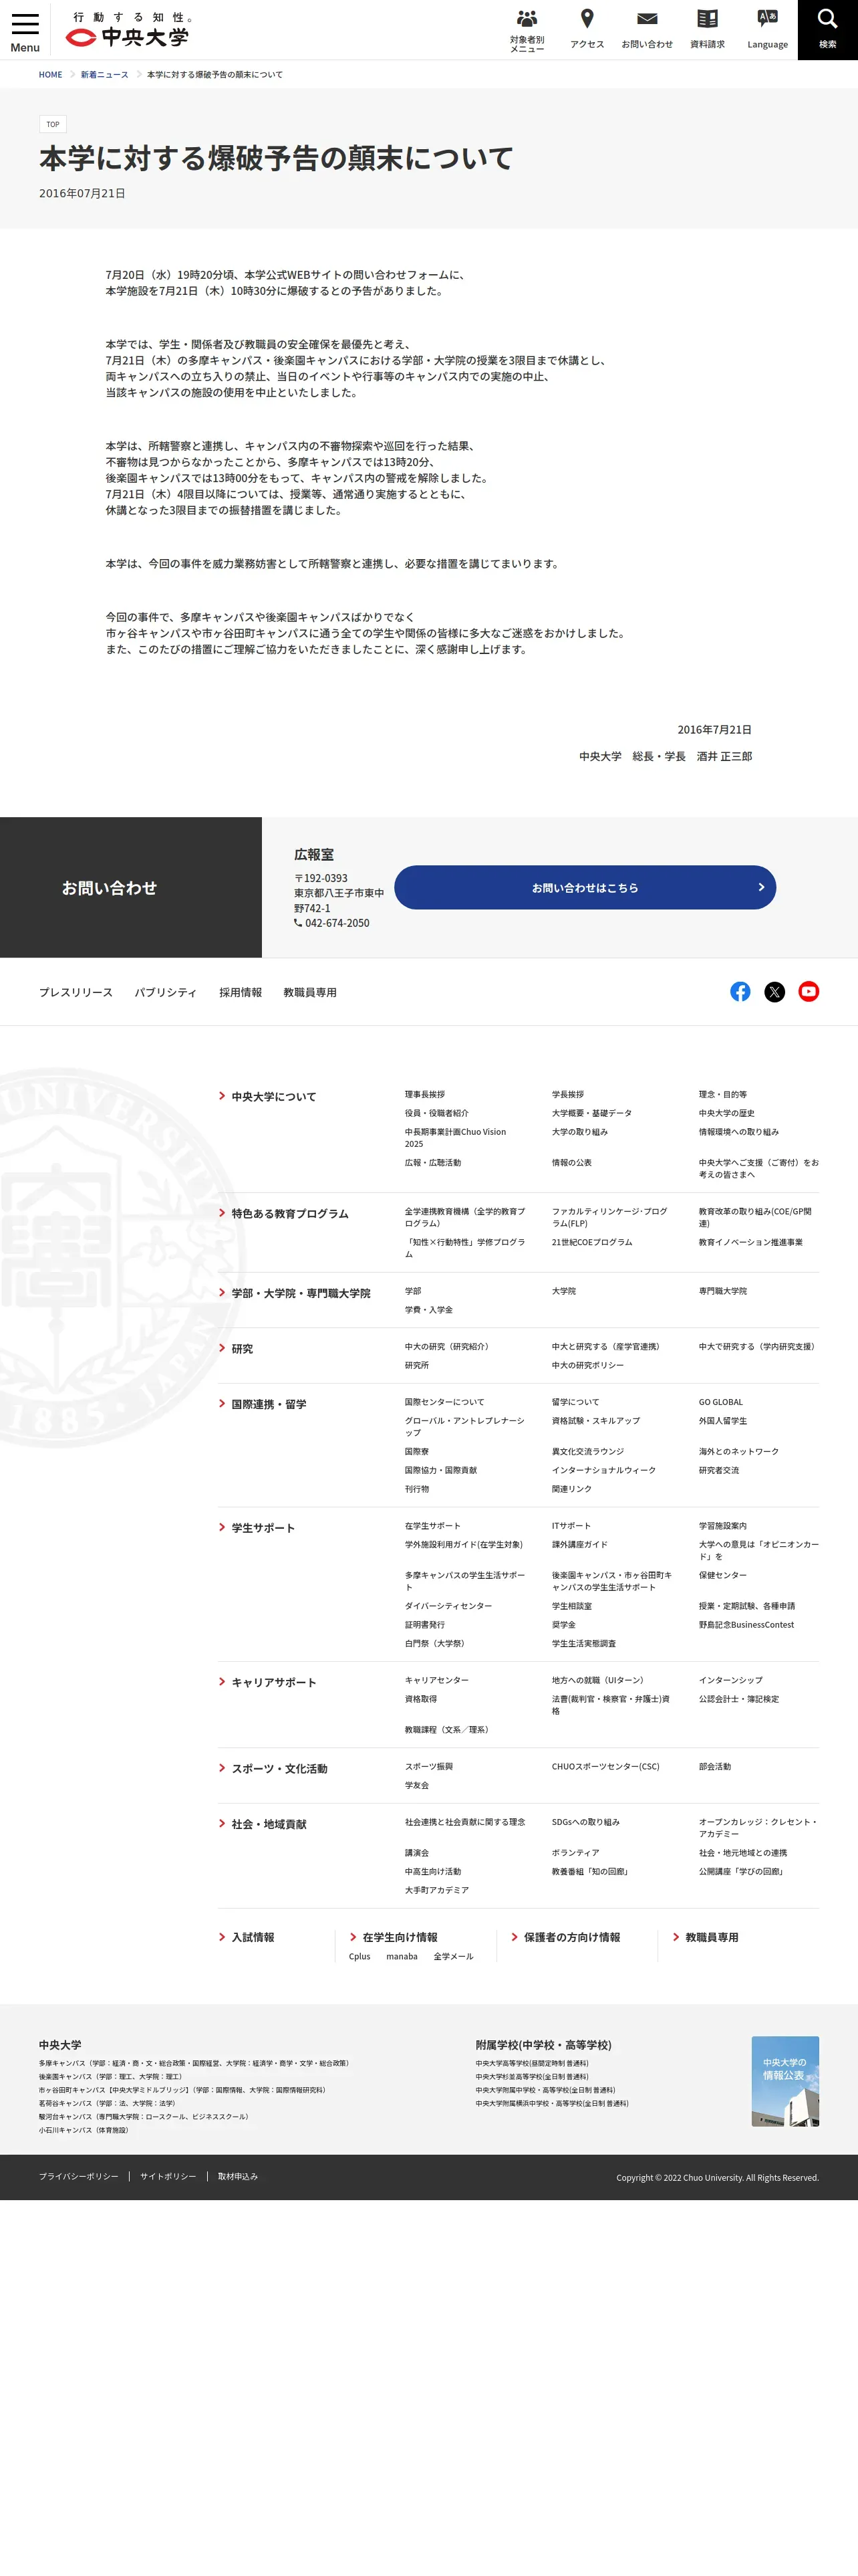Open 採用情報 link
The image size is (858, 2576).
241,992
